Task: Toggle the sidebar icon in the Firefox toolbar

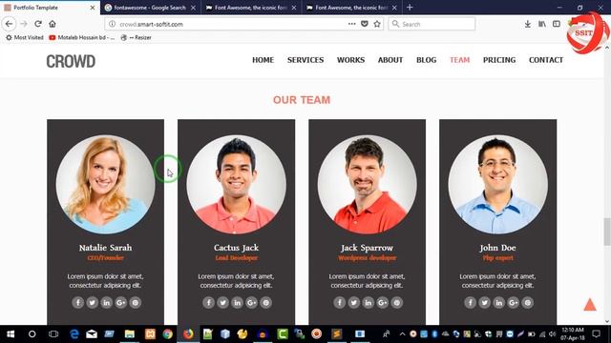Action: [557, 24]
